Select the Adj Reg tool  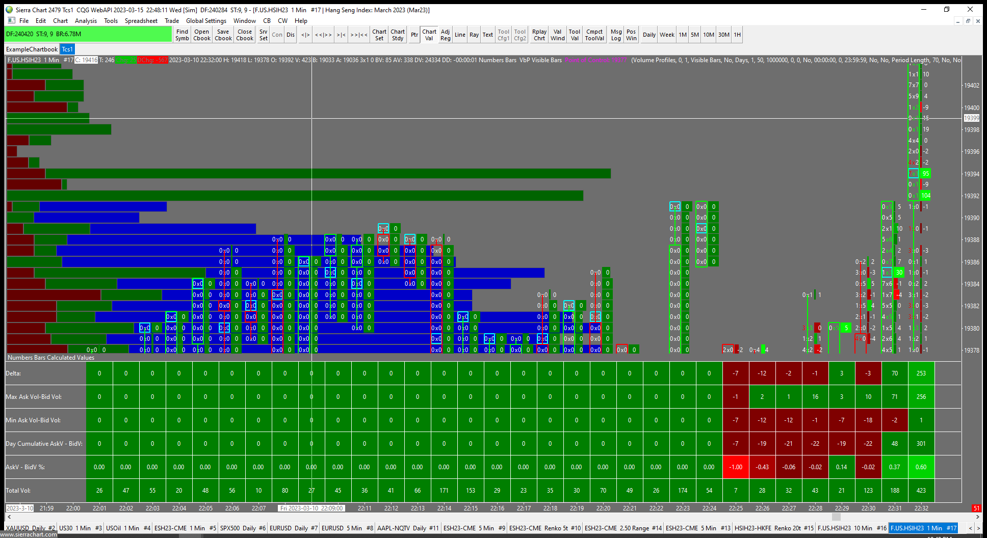[x=445, y=35]
